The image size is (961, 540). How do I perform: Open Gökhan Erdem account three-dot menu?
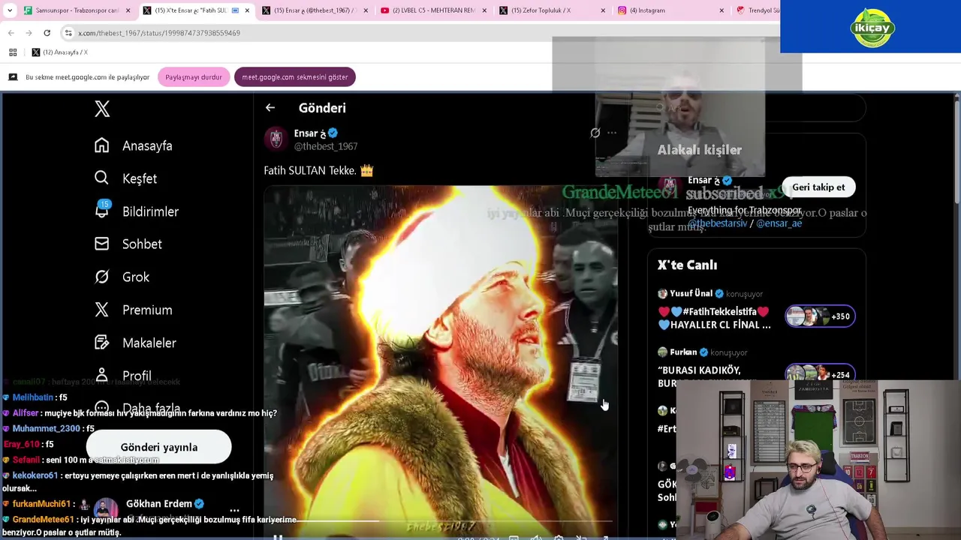(234, 510)
